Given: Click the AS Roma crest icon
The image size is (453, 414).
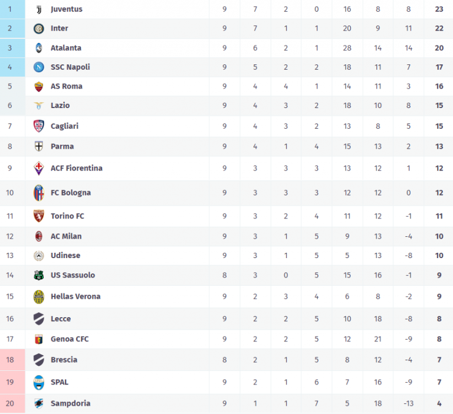Looking at the screenshot, I should click(39, 86).
